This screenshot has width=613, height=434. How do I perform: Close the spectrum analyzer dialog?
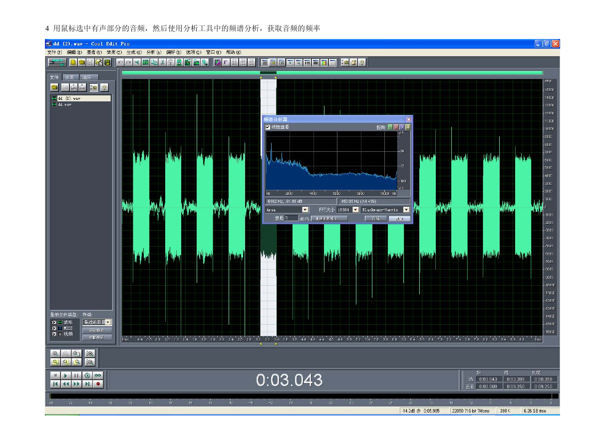[409, 119]
